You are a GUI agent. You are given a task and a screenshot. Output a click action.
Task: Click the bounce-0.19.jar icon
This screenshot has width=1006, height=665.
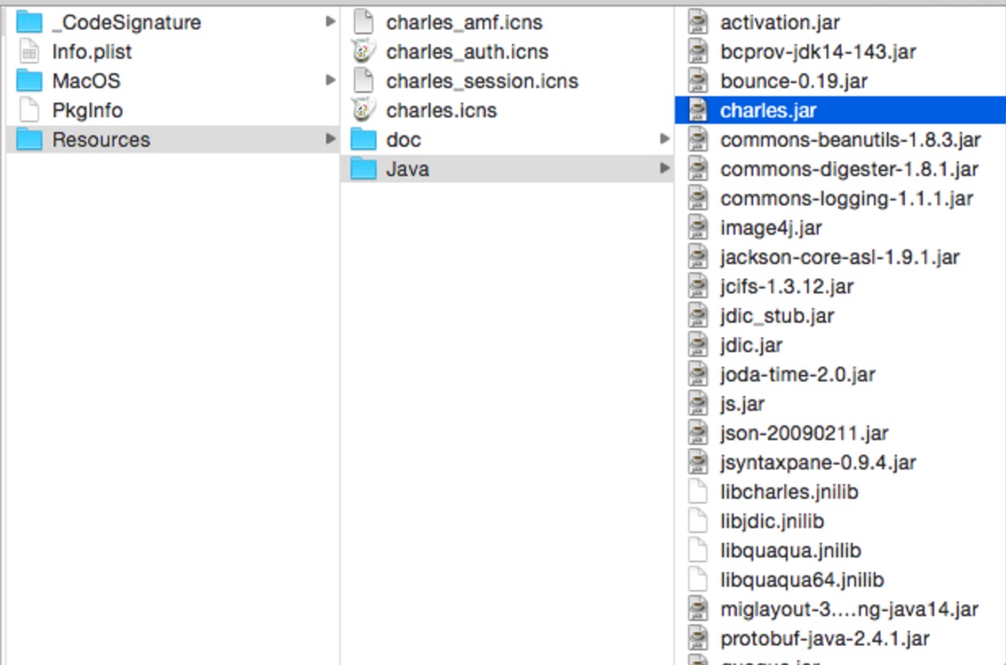click(698, 81)
